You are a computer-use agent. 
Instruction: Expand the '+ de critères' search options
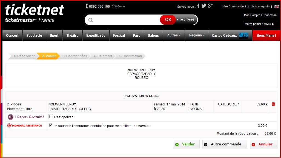click(185, 19)
